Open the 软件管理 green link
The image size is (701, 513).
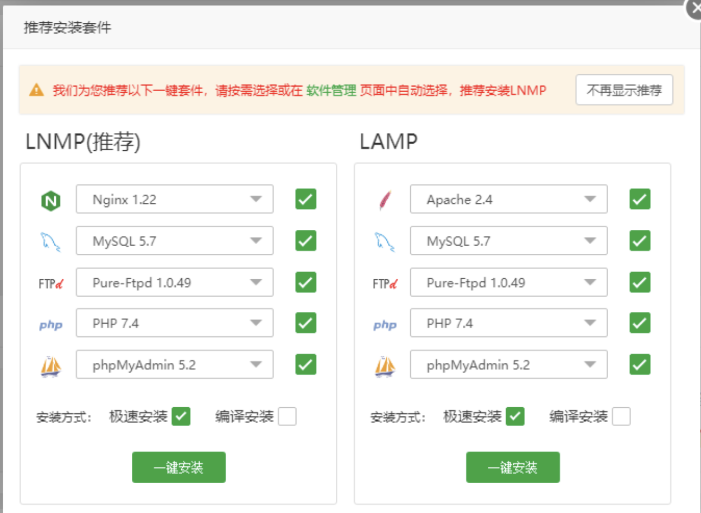click(x=331, y=91)
